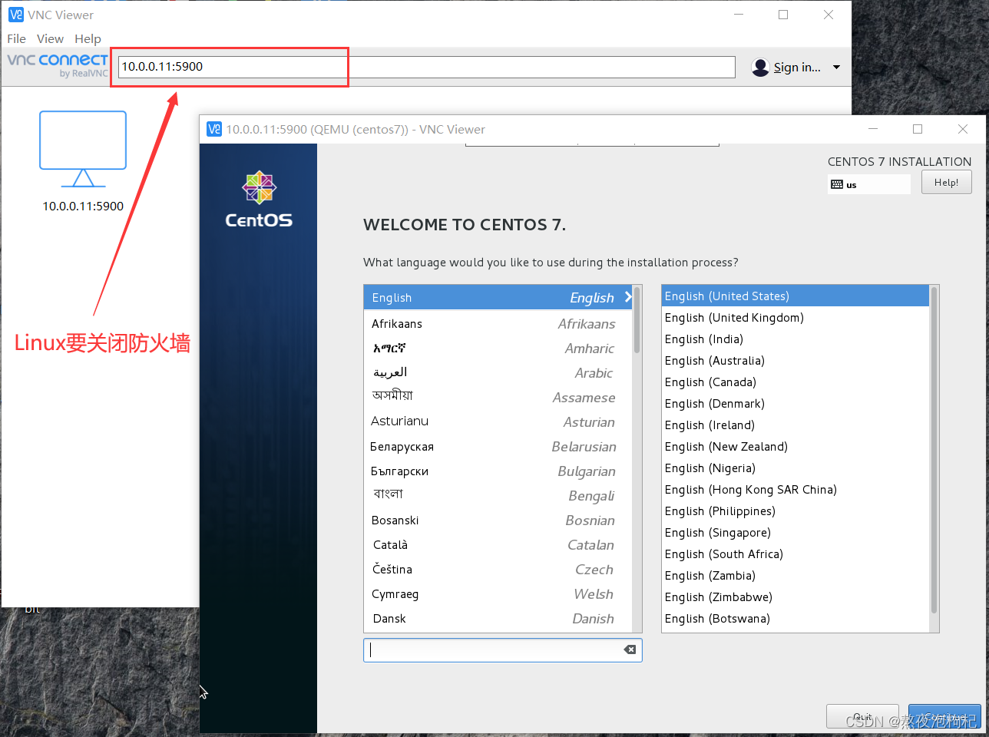Select Belarusian language row
The width and height of the screenshot is (989, 737).
tap(498, 447)
